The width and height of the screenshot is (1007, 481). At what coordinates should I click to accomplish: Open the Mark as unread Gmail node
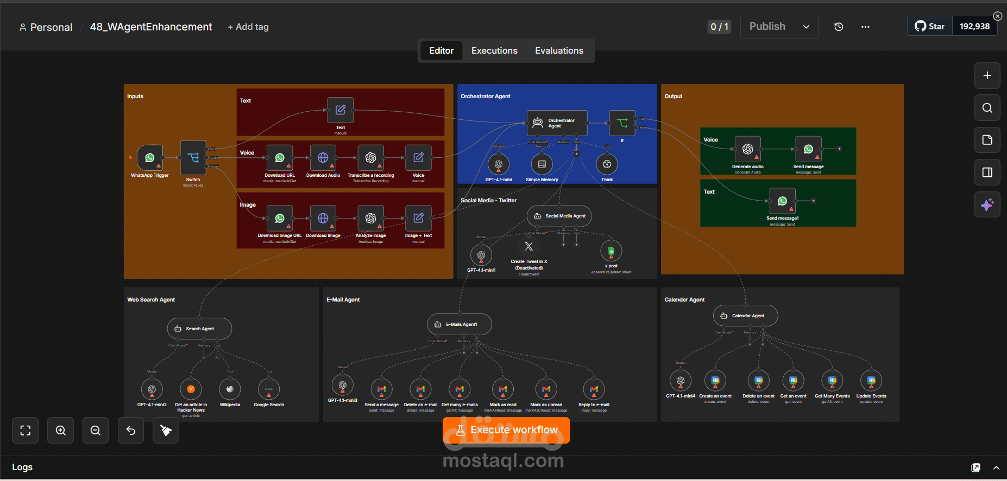pos(546,389)
